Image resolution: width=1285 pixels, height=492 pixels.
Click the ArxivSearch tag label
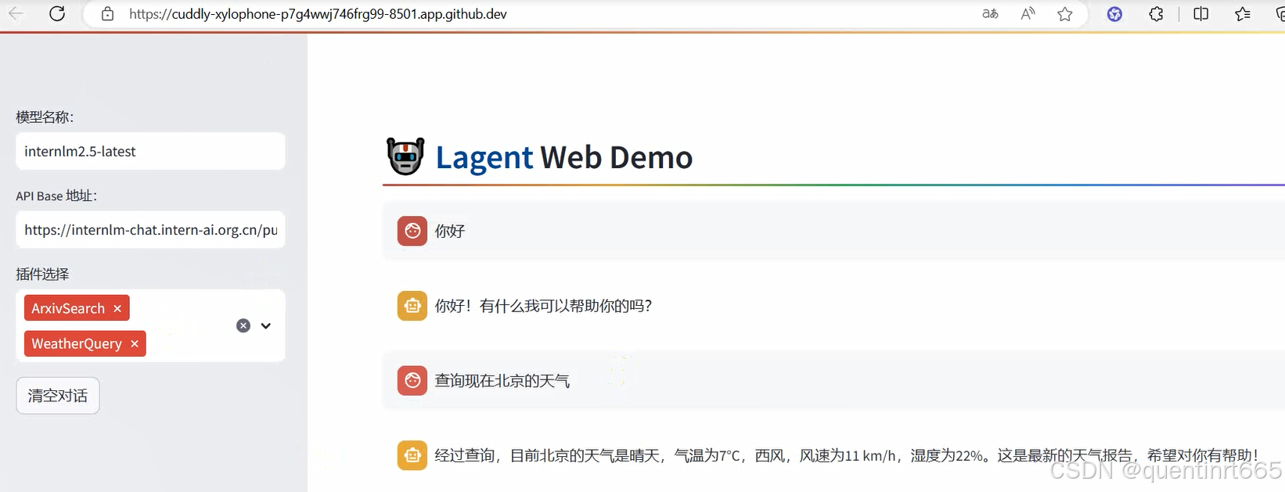(68, 308)
